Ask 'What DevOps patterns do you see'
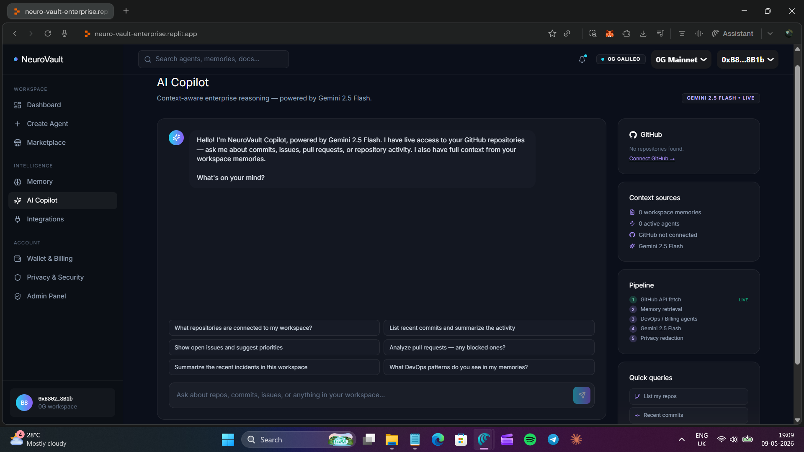804x452 pixels. pyautogui.click(x=489, y=367)
